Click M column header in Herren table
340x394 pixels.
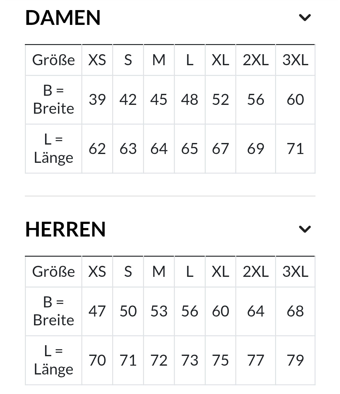159,271
